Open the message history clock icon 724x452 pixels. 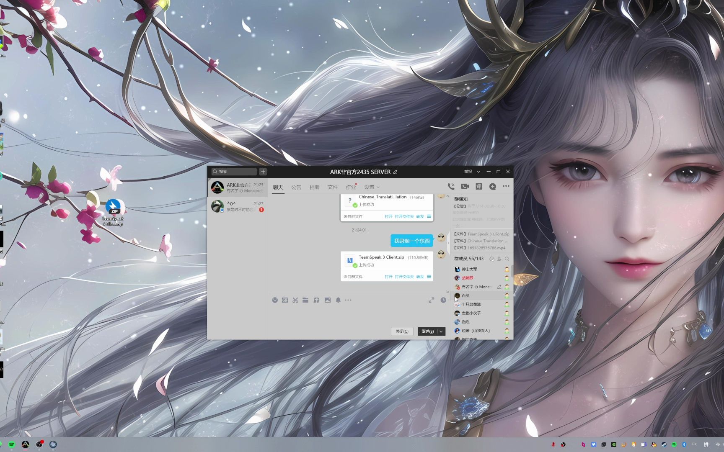tap(443, 300)
